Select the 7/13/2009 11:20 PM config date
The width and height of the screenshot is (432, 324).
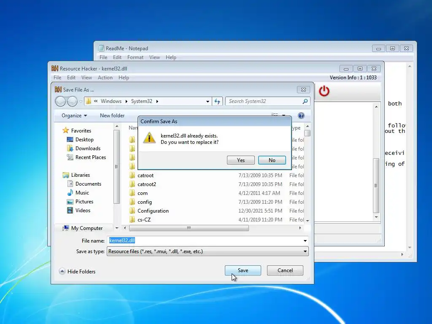(260, 202)
